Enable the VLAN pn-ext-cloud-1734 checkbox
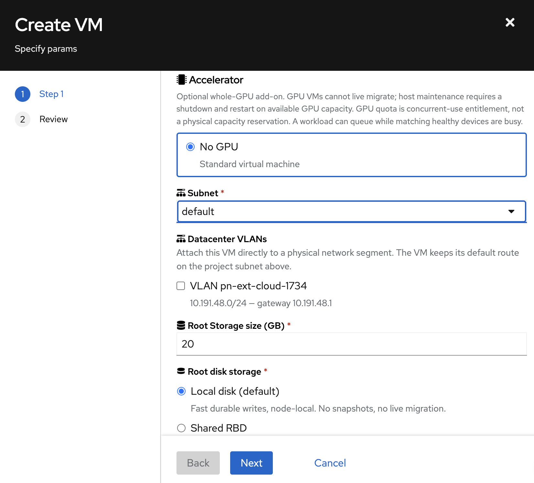Screen dimensions: 534x483 point(181,286)
